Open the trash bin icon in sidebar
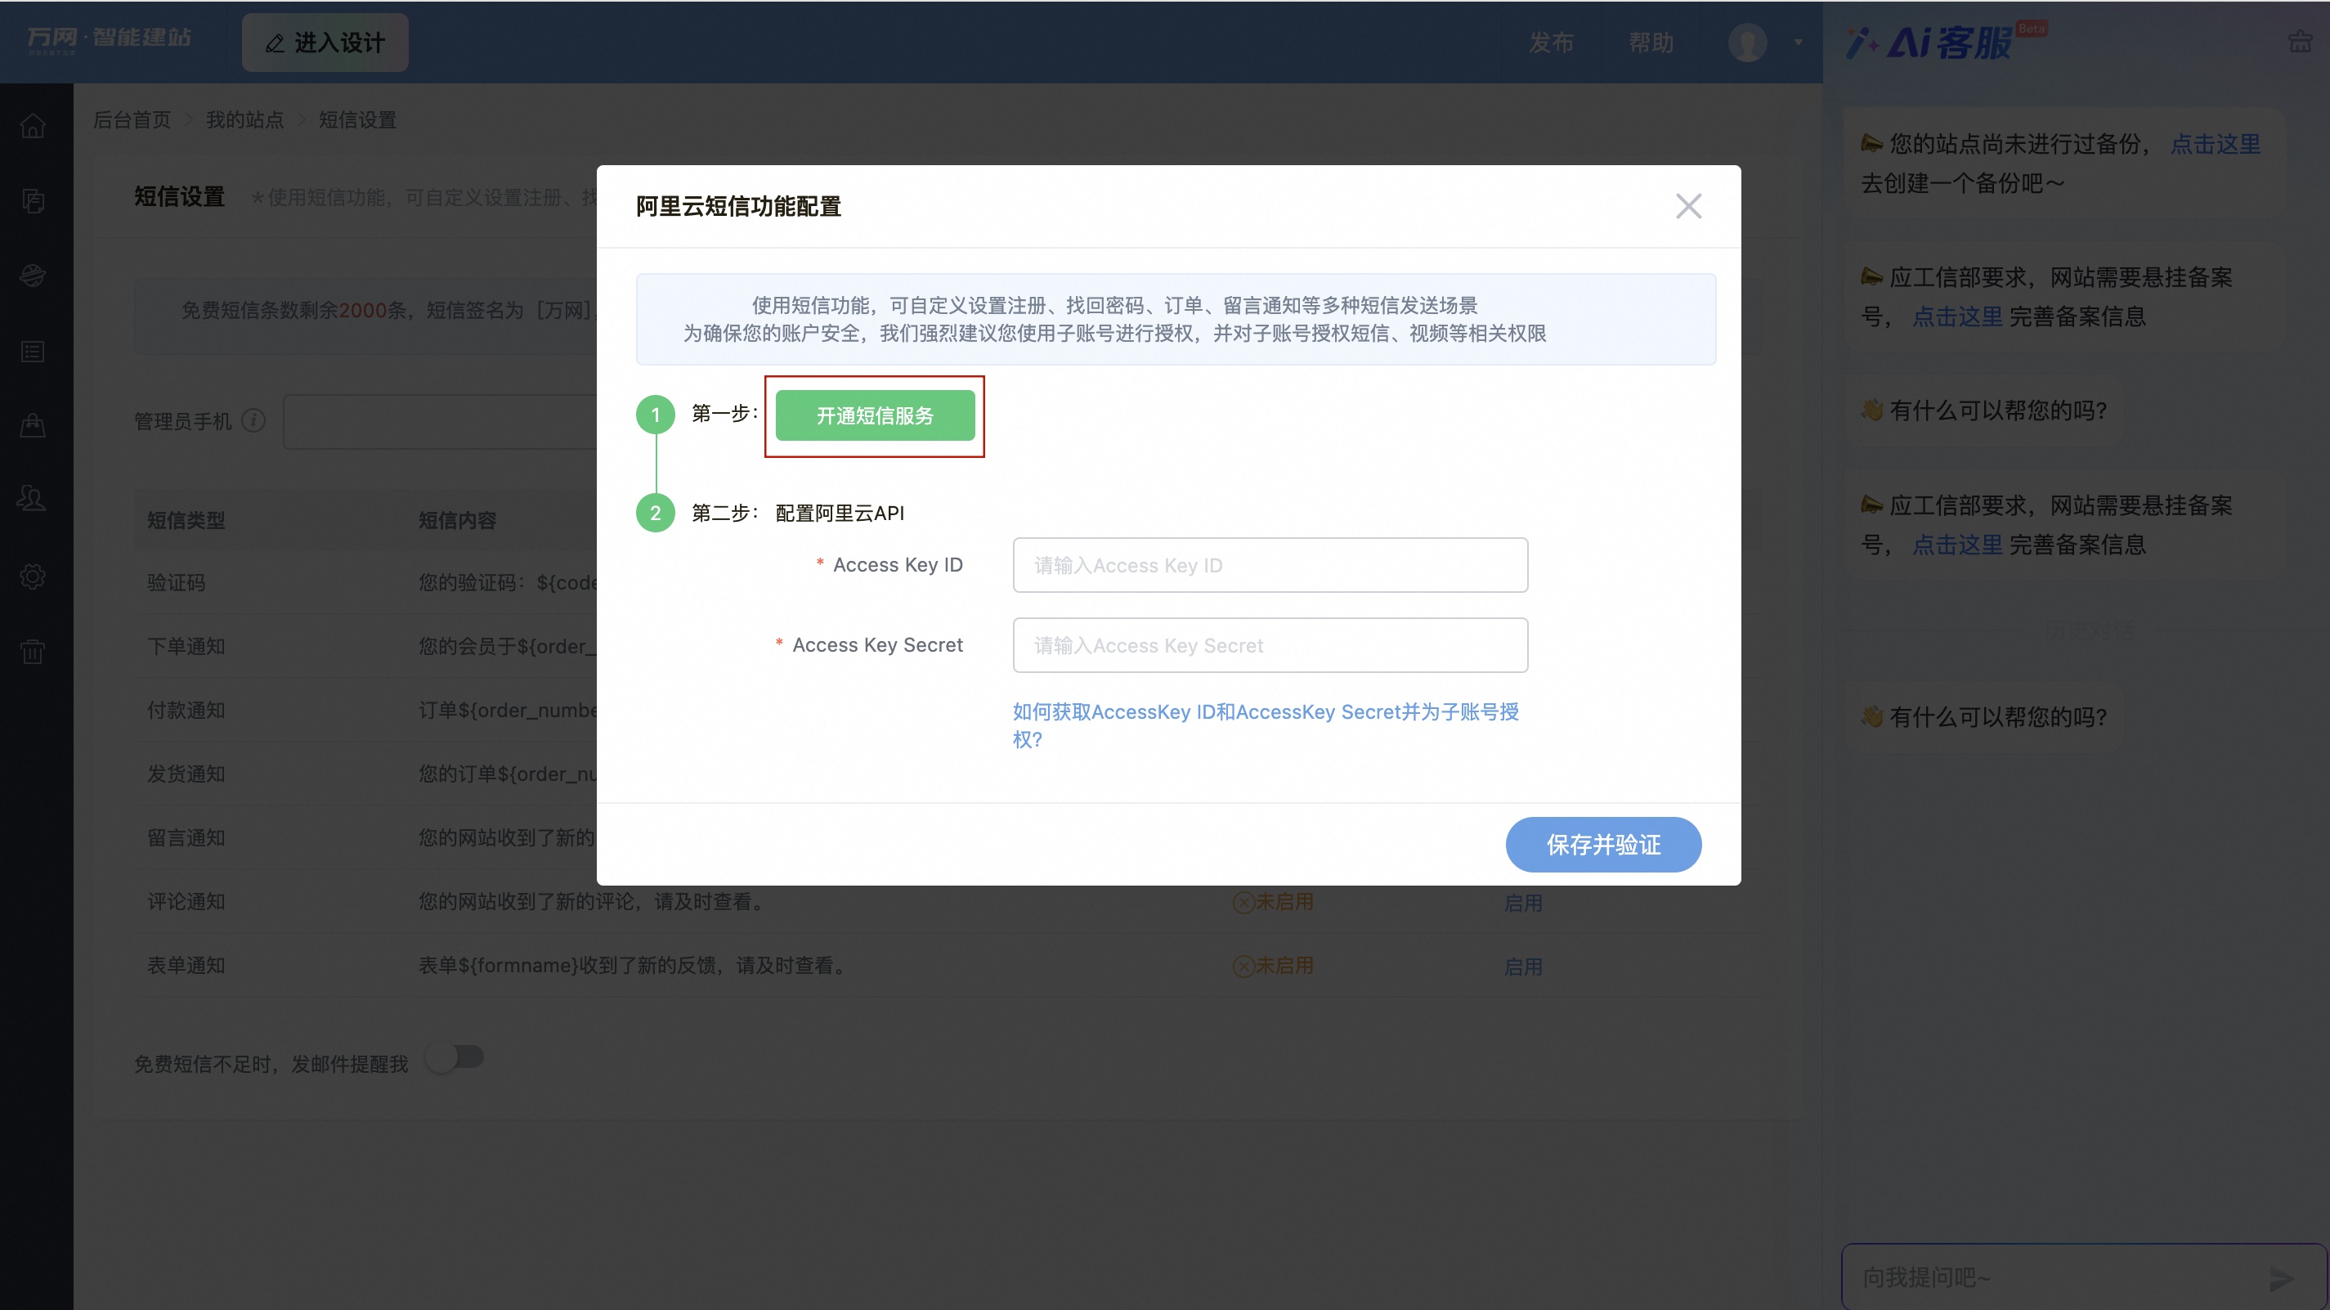The width and height of the screenshot is (2330, 1310). coord(33,650)
